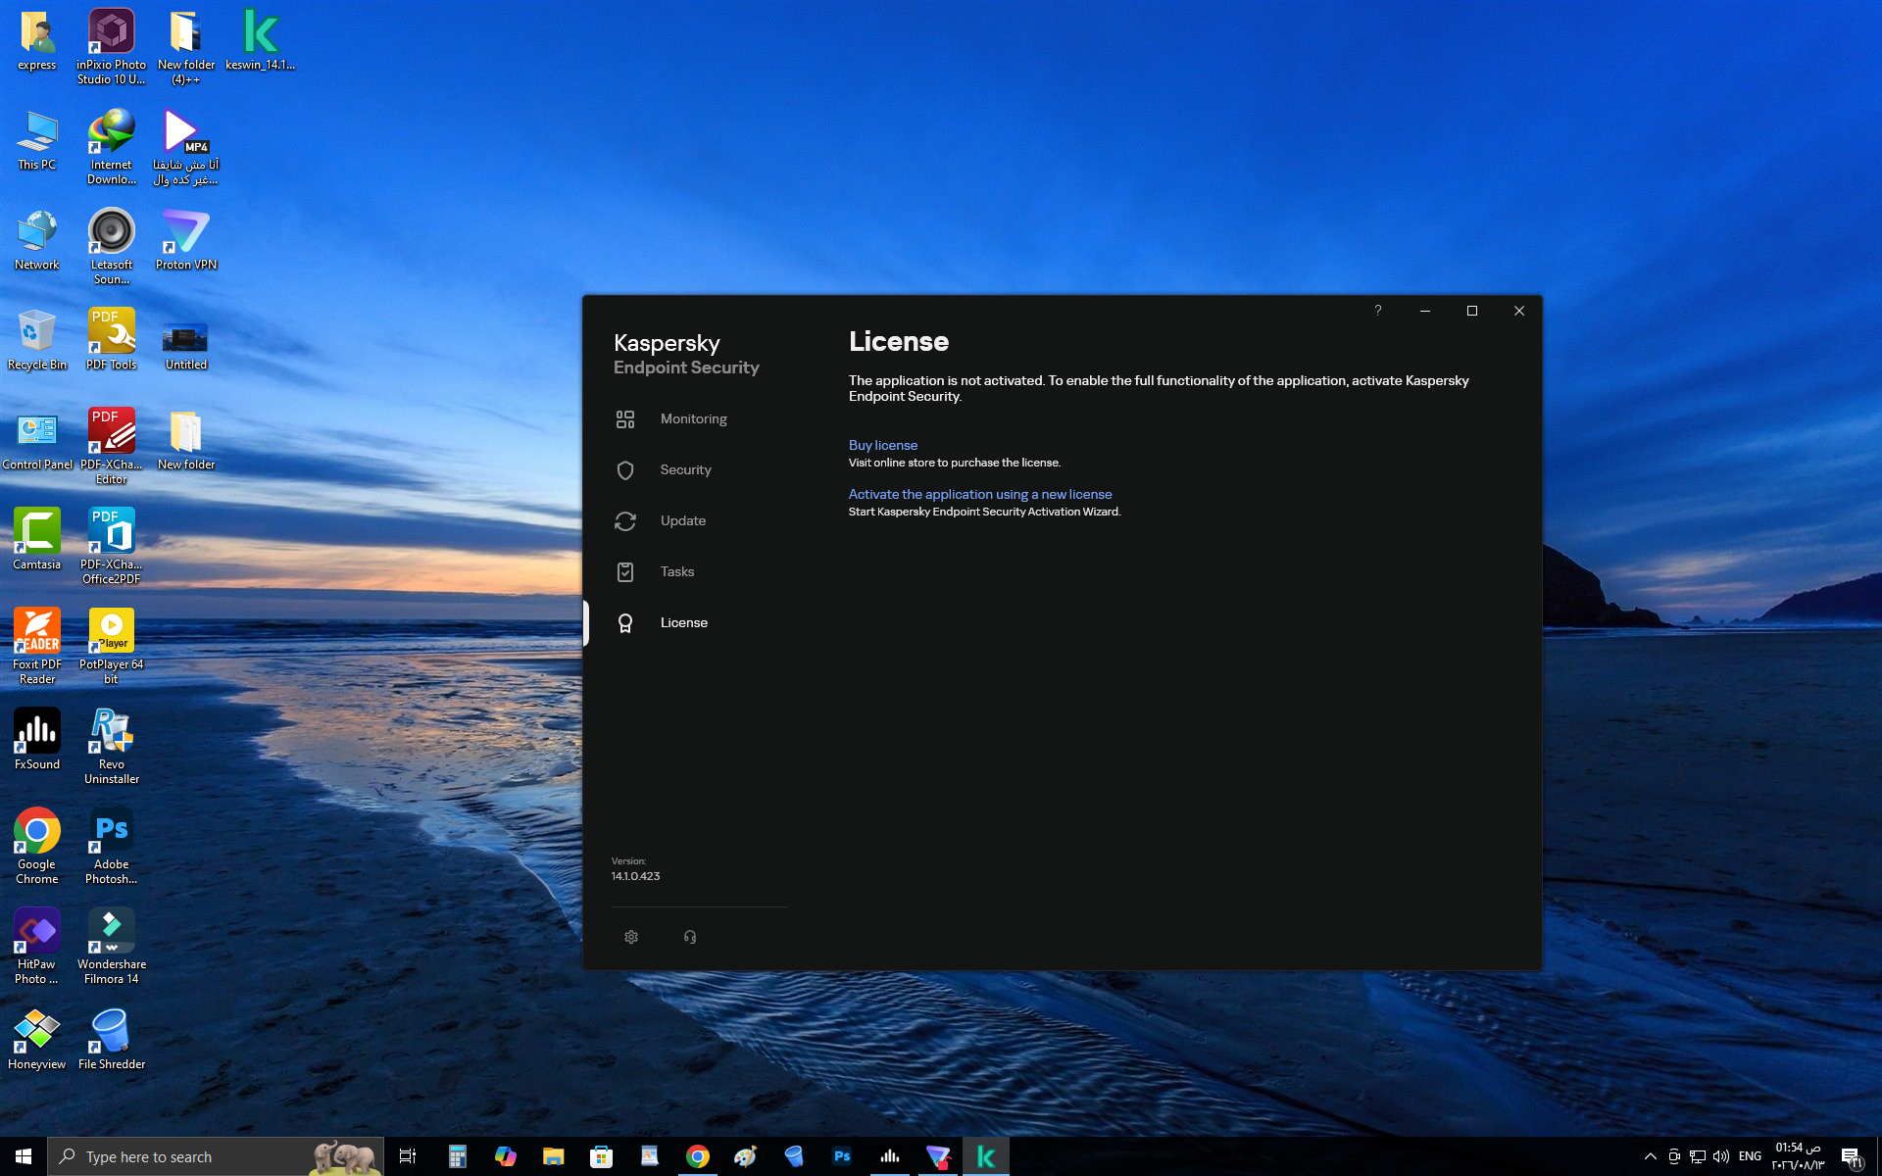Close the Kaspersky Endpoint Security window

pos(1519,311)
